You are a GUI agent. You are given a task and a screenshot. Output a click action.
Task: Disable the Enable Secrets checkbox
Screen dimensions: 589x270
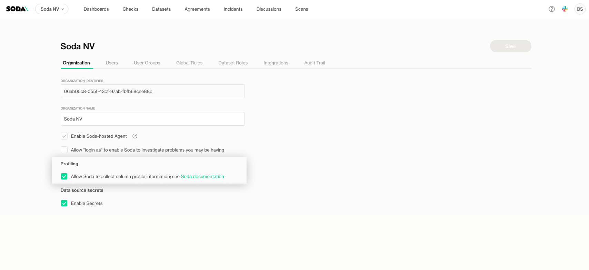point(64,203)
